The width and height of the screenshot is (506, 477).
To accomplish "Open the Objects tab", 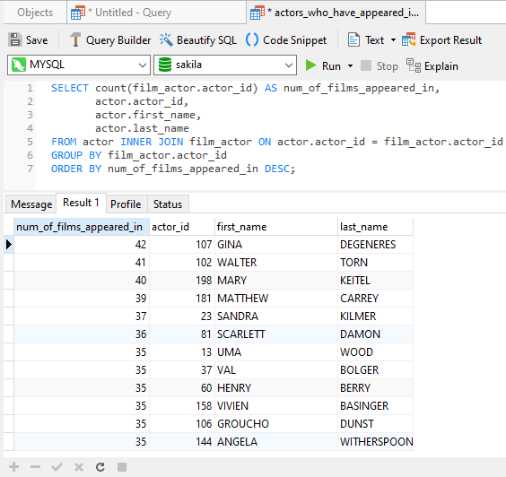I will [35, 13].
